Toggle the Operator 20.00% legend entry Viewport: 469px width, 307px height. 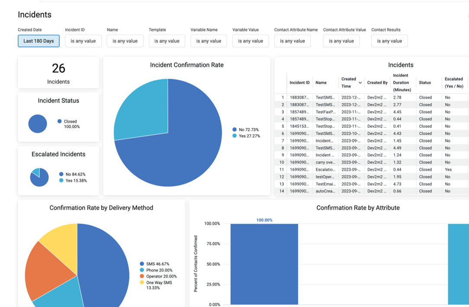pyautogui.click(x=158, y=276)
